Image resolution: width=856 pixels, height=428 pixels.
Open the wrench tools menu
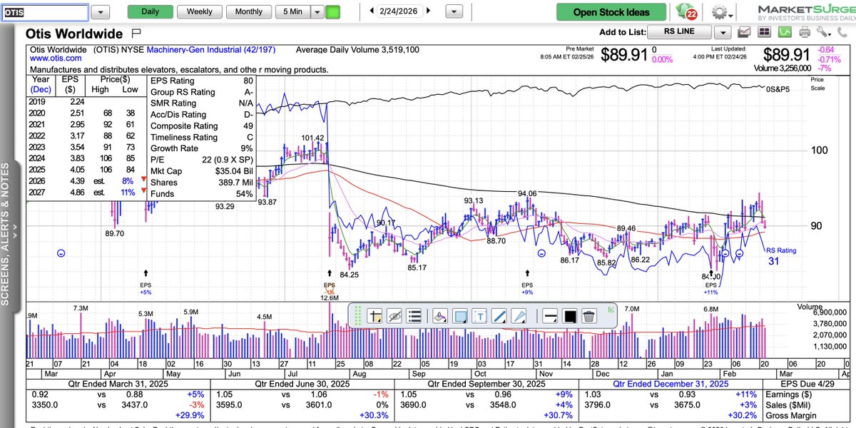pyautogui.click(x=824, y=32)
